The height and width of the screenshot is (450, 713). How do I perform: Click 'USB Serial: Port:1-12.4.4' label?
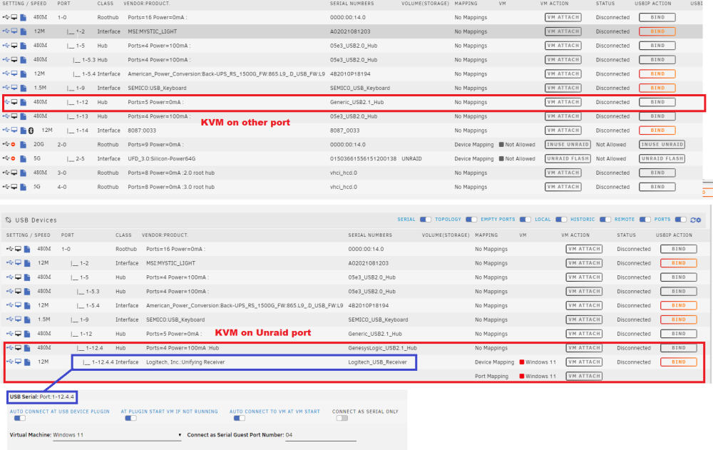point(42,397)
